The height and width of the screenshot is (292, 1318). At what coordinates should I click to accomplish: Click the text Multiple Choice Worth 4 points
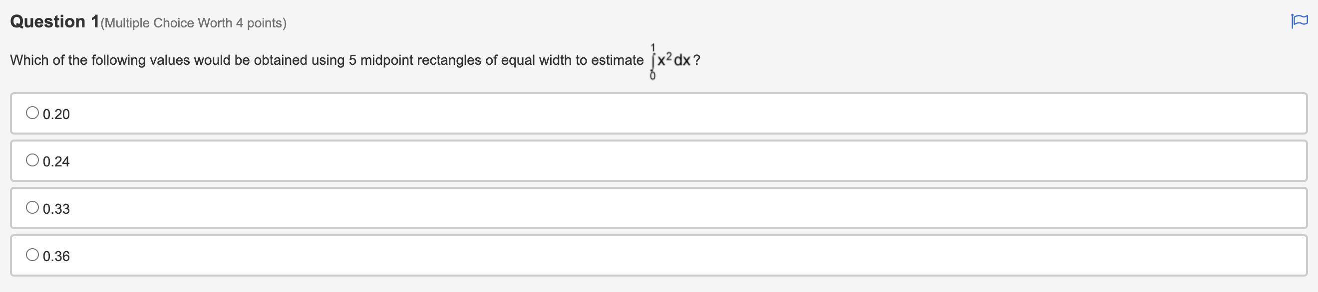[x=194, y=22]
